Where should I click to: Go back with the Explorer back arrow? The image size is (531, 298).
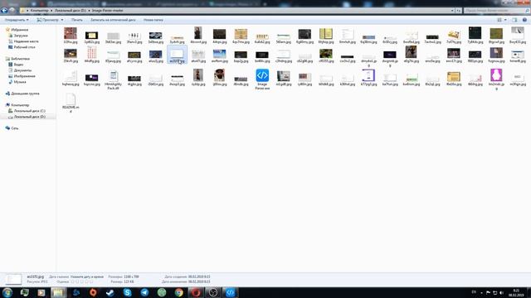pyautogui.click(x=4, y=11)
